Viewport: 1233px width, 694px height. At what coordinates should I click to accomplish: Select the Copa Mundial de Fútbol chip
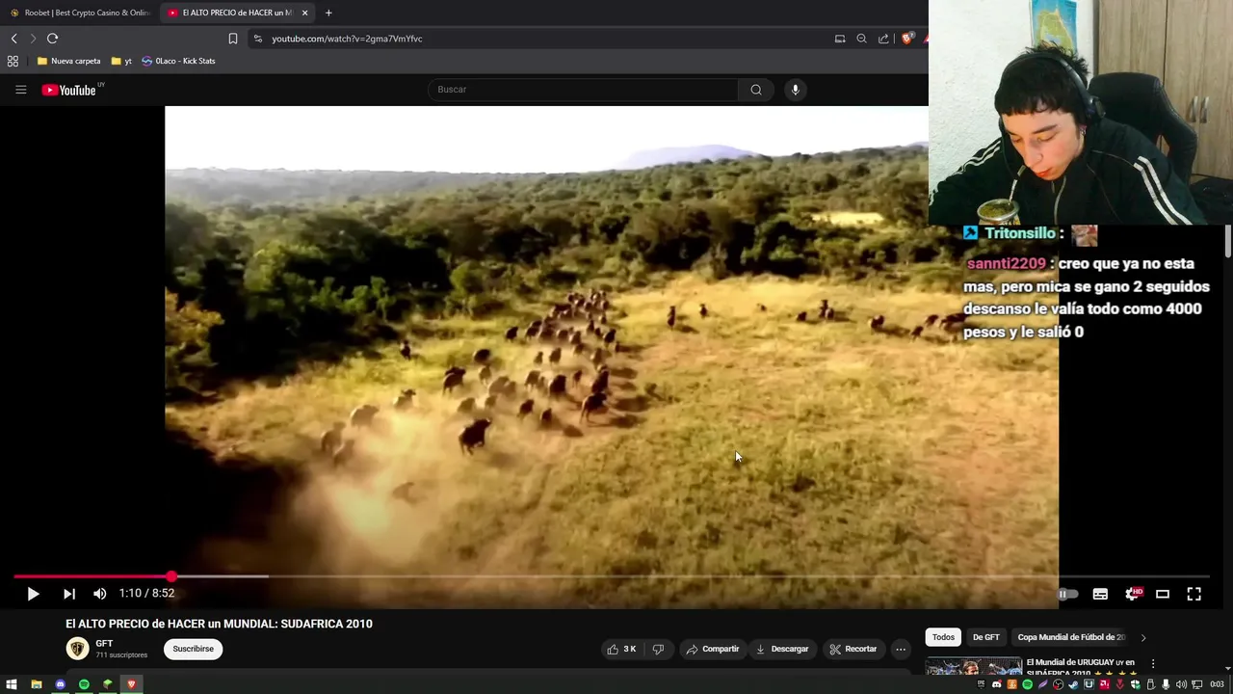[x=1071, y=637]
